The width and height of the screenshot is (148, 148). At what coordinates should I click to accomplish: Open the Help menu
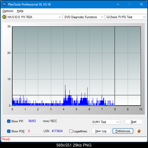coord(20,11)
